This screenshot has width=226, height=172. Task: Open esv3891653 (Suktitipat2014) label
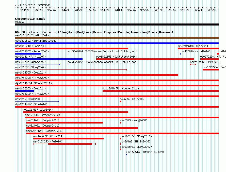[x=117, y=57]
